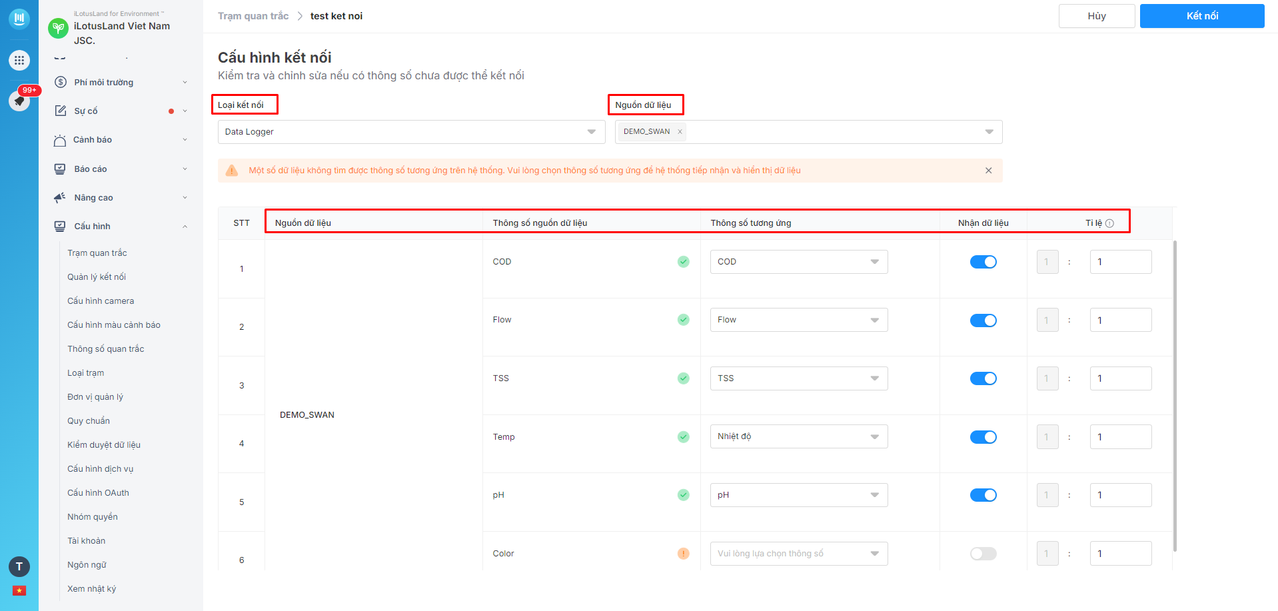Click the green check icon for pH
The image size is (1278, 611).
pos(684,495)
